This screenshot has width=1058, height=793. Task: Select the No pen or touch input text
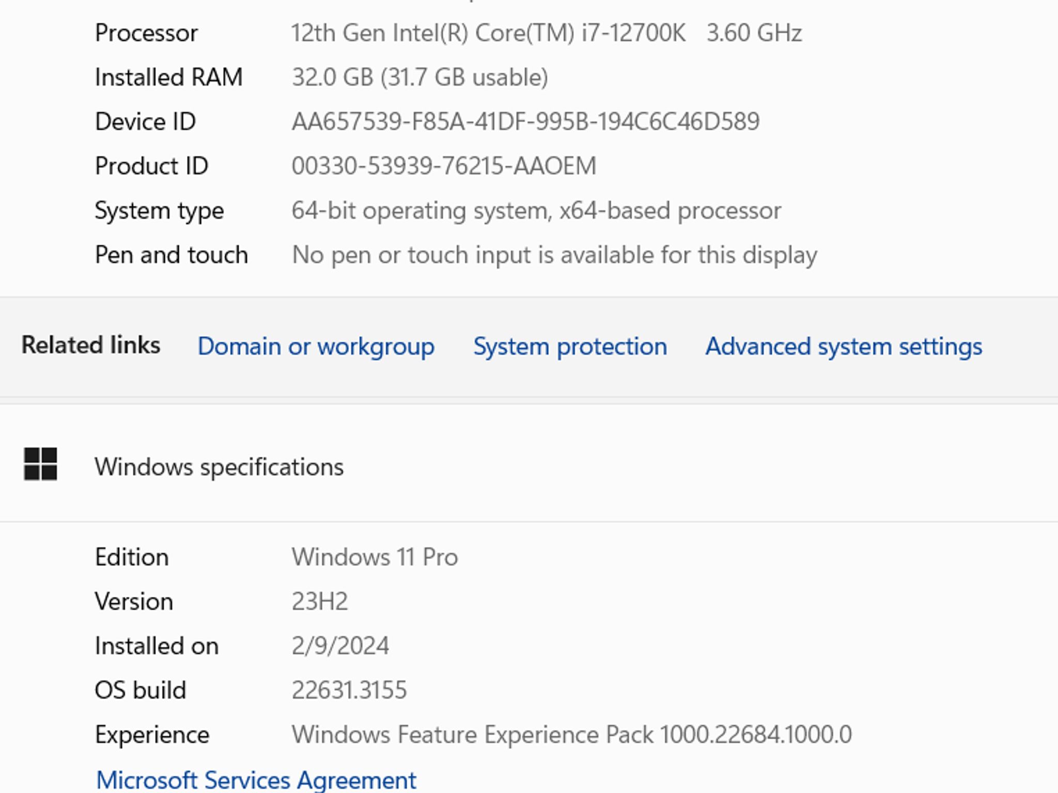coord(554,255)
